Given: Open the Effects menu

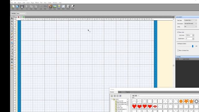Looking at the screenshot, I should tap(37, 3).
